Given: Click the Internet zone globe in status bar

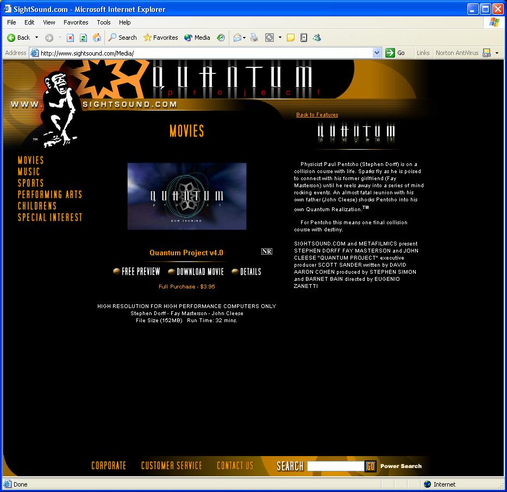Looking at the screenshot, I should pyautogui.click(x=428, y=484).
